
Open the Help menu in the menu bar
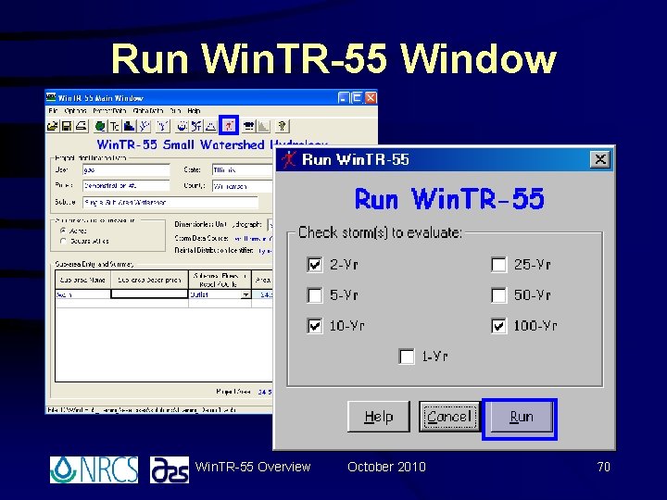click(194, 110)
